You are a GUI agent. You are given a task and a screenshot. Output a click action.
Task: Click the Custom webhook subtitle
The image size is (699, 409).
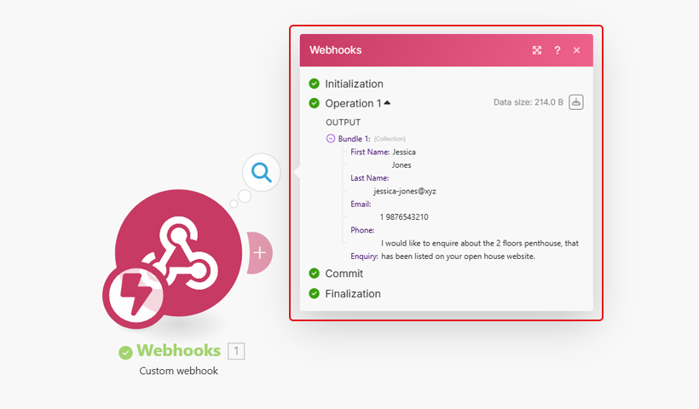tap(179, 371)
